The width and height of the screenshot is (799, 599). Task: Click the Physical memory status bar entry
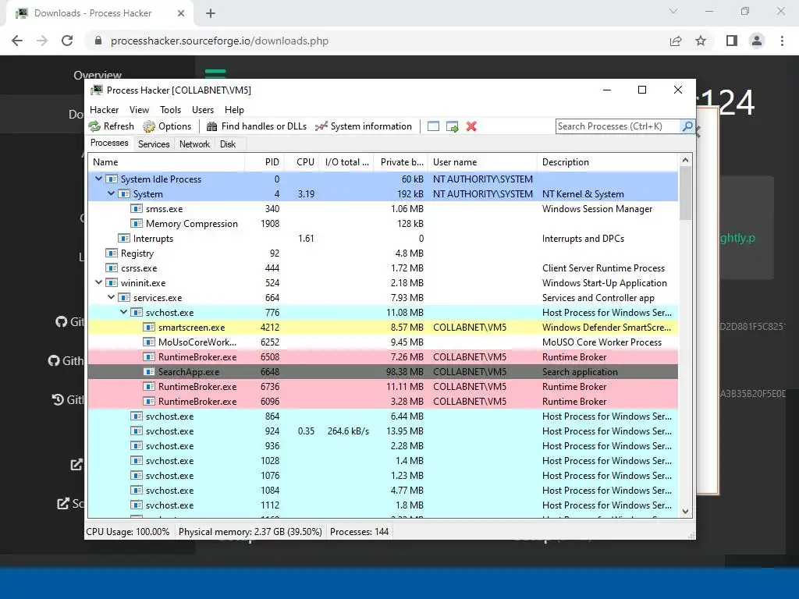[x=250, y=532]
